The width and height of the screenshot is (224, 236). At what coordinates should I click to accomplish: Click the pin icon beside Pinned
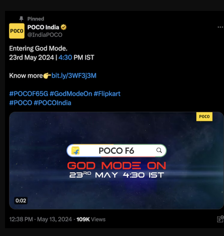(21, 19)
